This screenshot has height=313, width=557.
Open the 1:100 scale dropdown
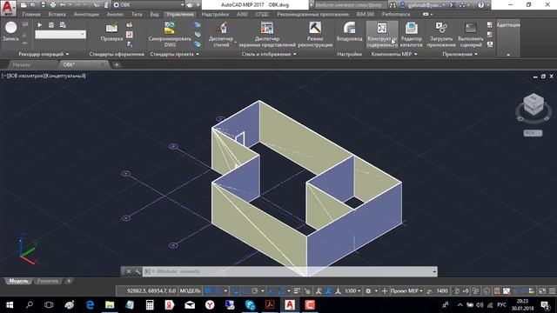point(352,291)
